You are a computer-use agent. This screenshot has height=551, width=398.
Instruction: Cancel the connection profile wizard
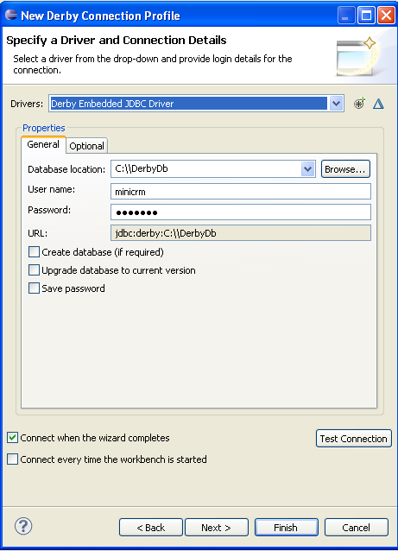[357, 527]
